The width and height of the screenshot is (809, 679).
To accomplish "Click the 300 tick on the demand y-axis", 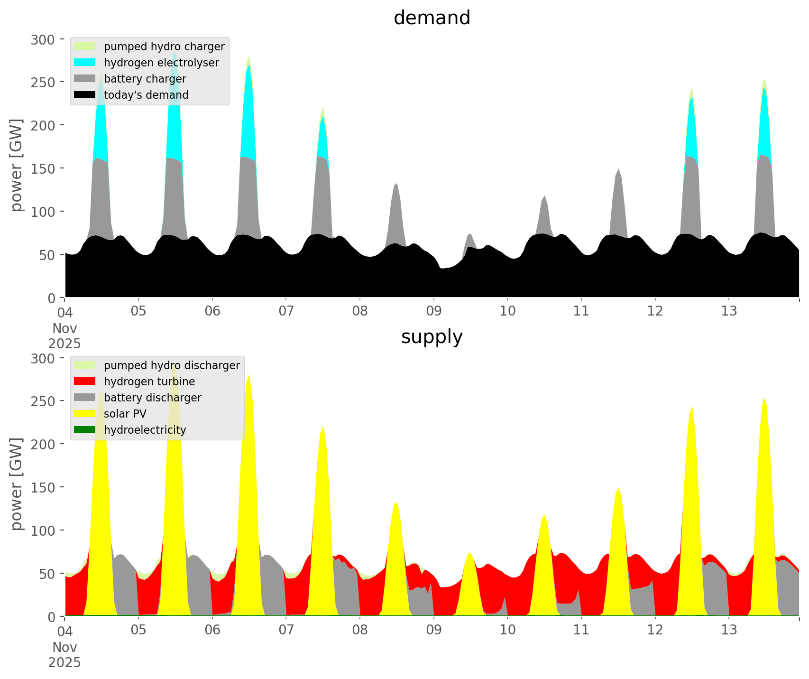I will [x=43, y=39].
